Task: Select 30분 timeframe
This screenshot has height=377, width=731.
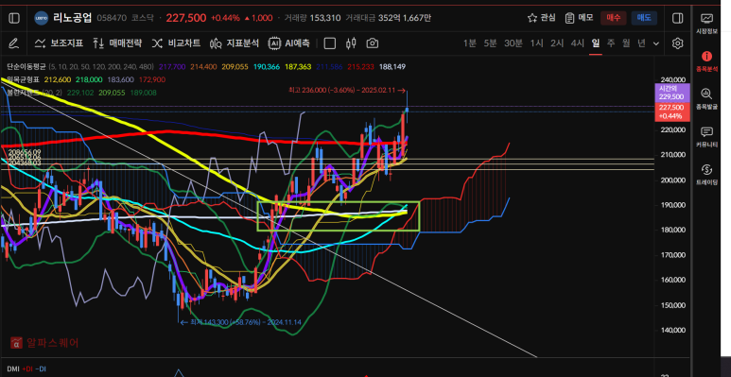Action: point(513,43)
